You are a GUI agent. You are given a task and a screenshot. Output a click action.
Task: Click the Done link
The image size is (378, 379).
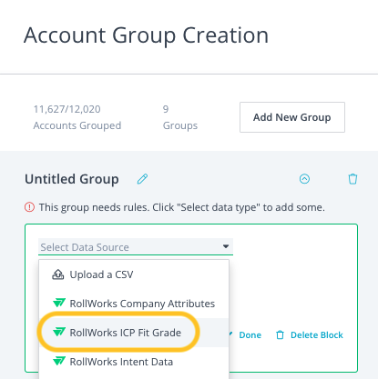(250, 335)
